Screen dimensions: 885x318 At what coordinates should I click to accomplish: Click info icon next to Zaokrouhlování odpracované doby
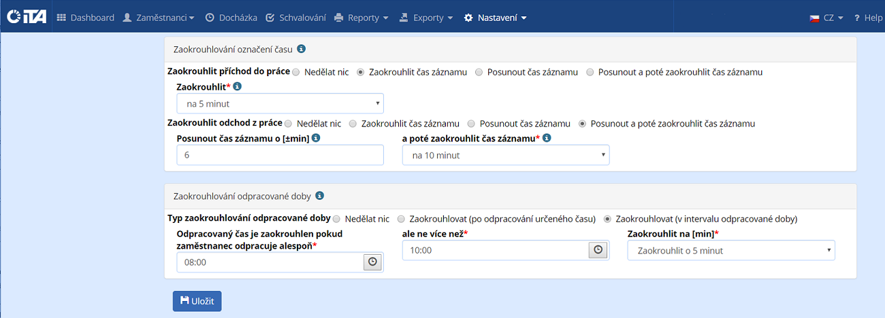pyautogui.click(x=319, y=196)
